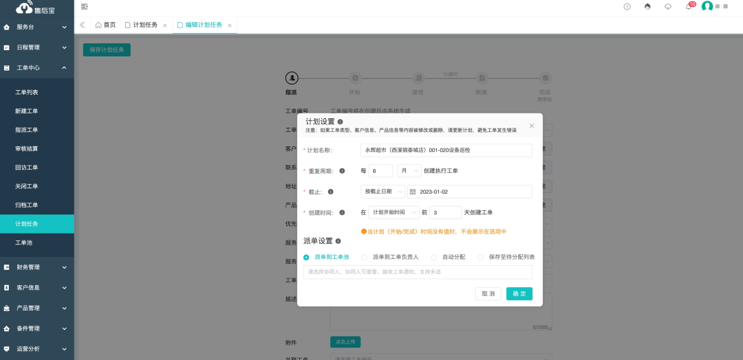Open 工单池 in the sidebar menu

(x=26, y=243)
